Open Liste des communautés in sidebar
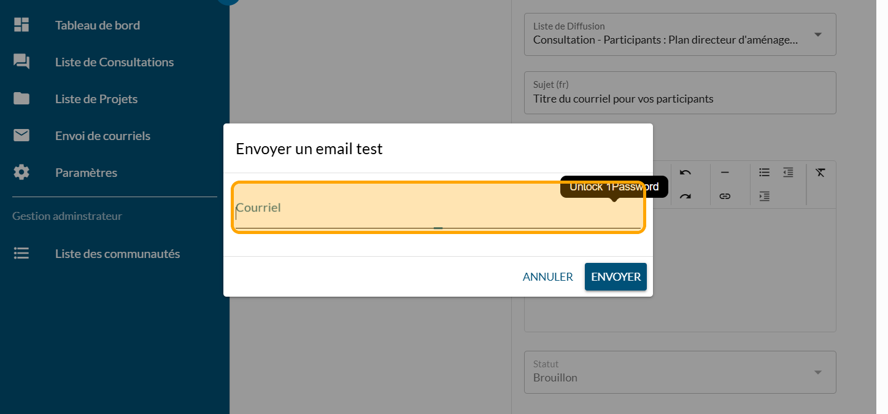888x414 pixels. click(x=117, y=254)
